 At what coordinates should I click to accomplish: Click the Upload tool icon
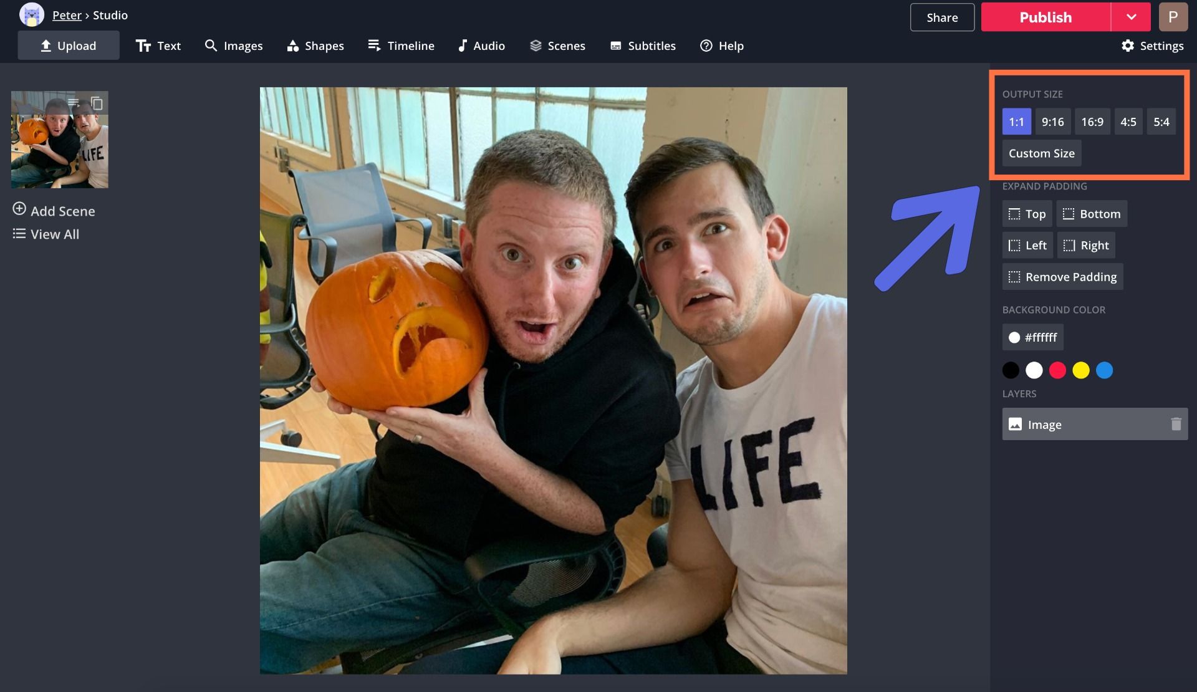tap(46, 46)
